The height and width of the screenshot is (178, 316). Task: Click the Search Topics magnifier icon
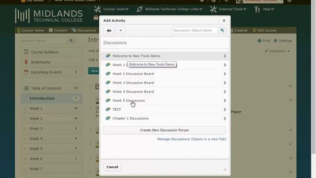(71, 41)
